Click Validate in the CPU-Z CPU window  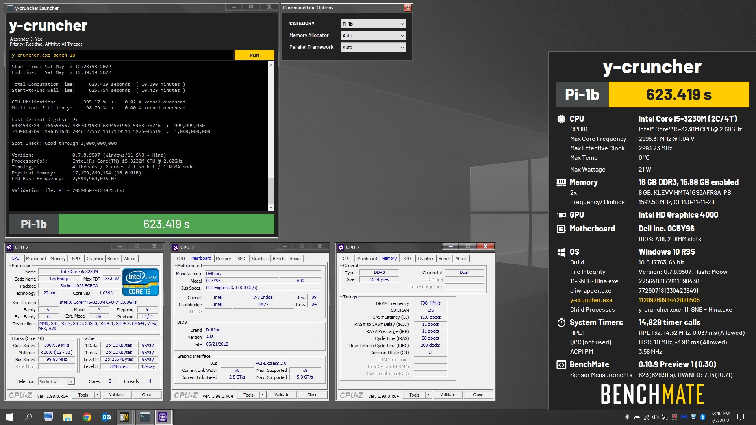point(117,395)
